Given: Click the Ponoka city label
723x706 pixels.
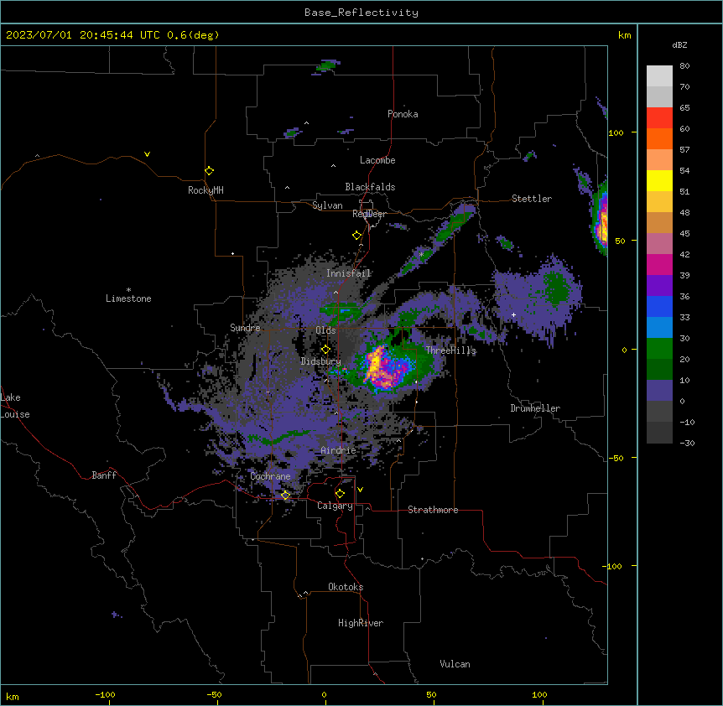Looking at the screenshot, I should pos(403,114).
